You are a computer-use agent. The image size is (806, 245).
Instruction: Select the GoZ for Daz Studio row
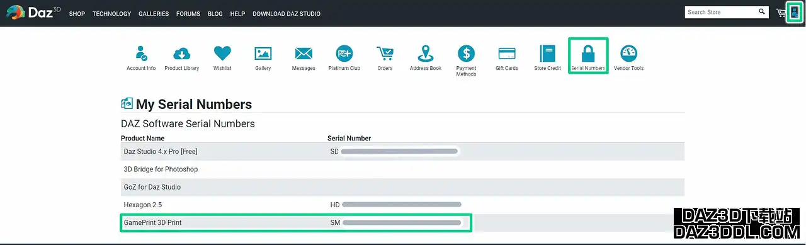click(x=402, y=187)
